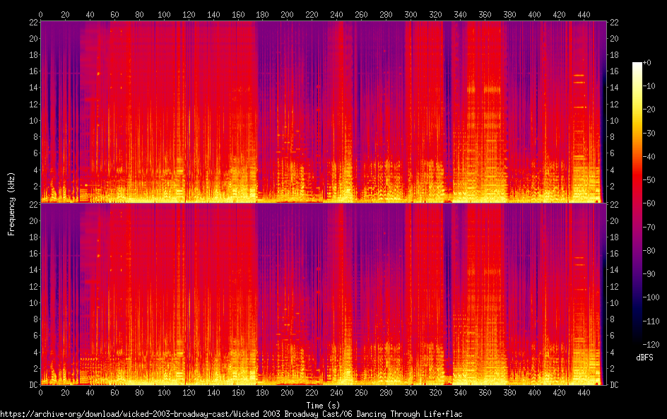Click the '200' tick on the bottom time axis
Viewport: 667px width, 419px height.
click(287, 393)
